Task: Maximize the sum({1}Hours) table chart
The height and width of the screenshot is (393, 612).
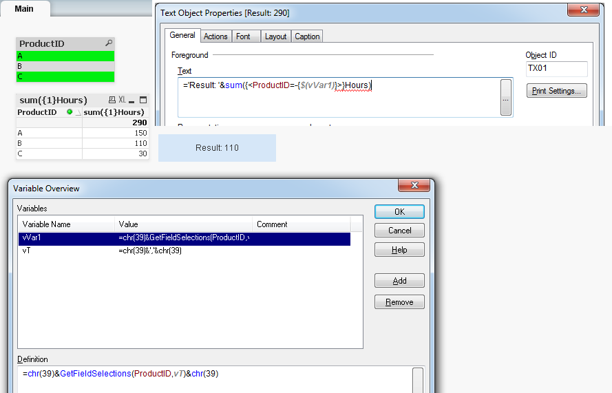Action: pos(143,100)
